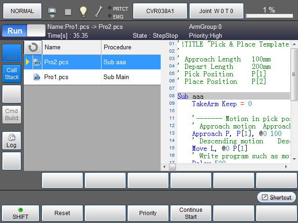Sort by the Name column header
The width and height of the screenshot is (298, 223).
click(72, 47)
